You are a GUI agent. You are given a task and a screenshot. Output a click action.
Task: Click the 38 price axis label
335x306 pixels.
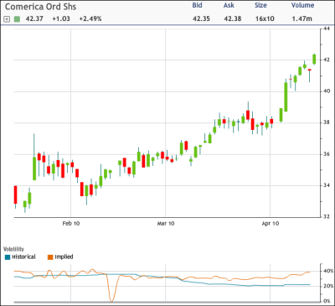(x=327, y=122)
